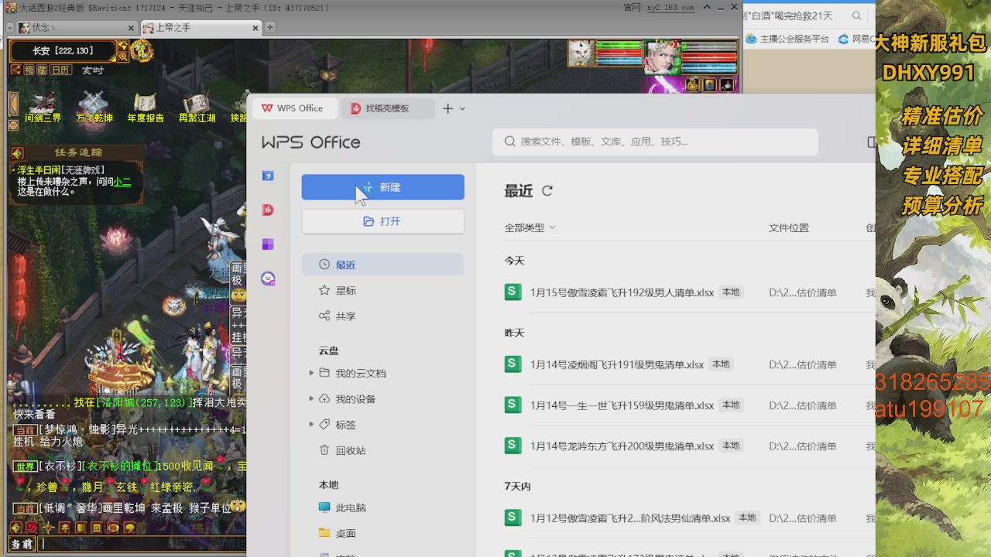The height and width of the screenshot is (557, 991).
Task: Click the 榜 button under minimap
Action: tap(29, 70)
